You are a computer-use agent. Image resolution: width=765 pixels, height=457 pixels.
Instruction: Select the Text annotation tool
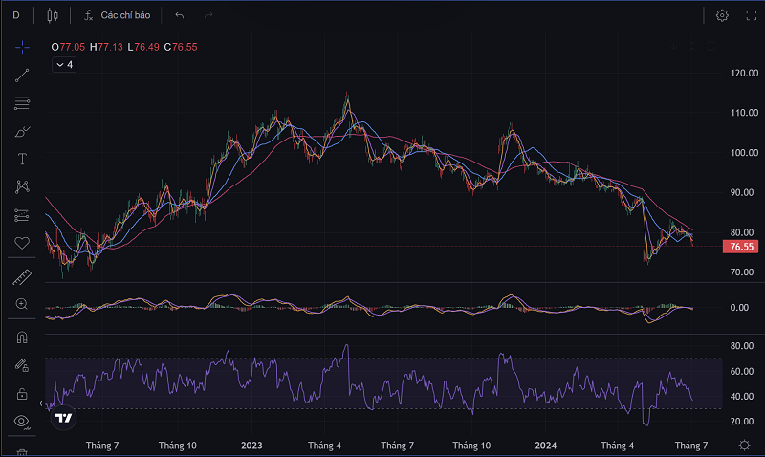point(22,159)
